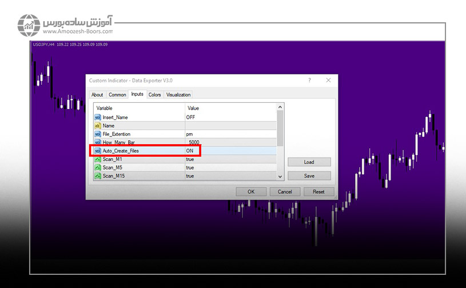This screenshot has height=288, width=466.
Task: Open the Visualization tab
Action: click(178, 95)
